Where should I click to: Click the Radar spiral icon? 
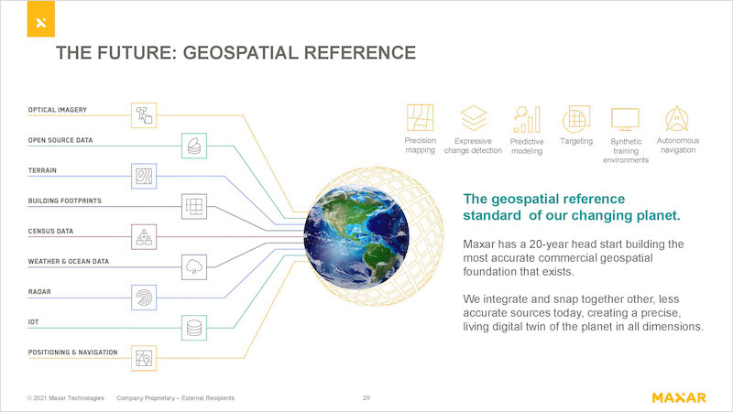tap(144, 298)
